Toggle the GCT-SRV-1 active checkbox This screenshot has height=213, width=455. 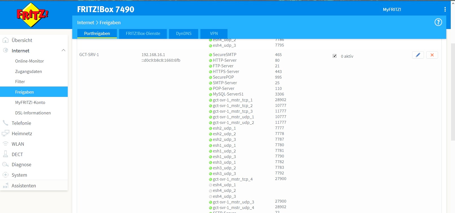click(334, 56)
